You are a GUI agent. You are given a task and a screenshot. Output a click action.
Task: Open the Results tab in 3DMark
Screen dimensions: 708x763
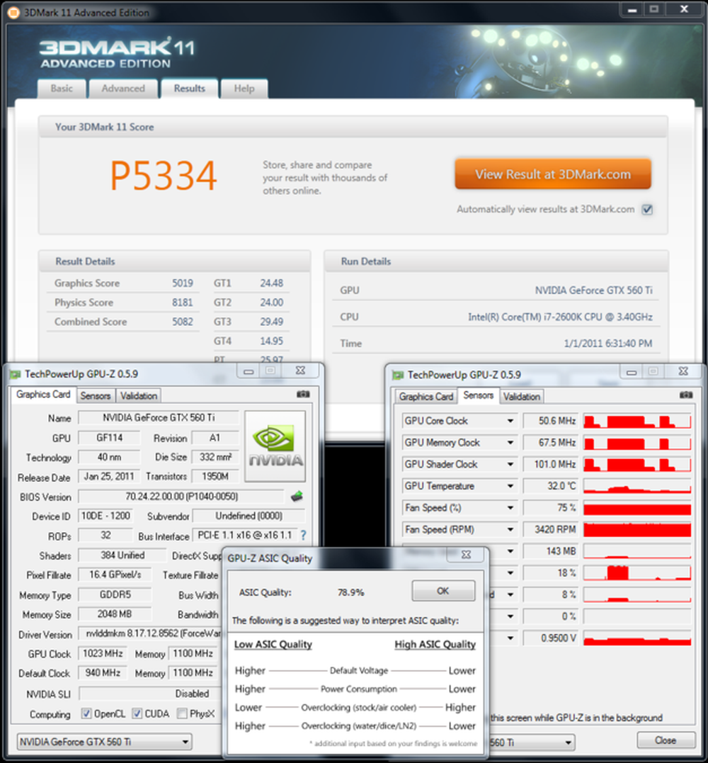click(x=189, y=89)
